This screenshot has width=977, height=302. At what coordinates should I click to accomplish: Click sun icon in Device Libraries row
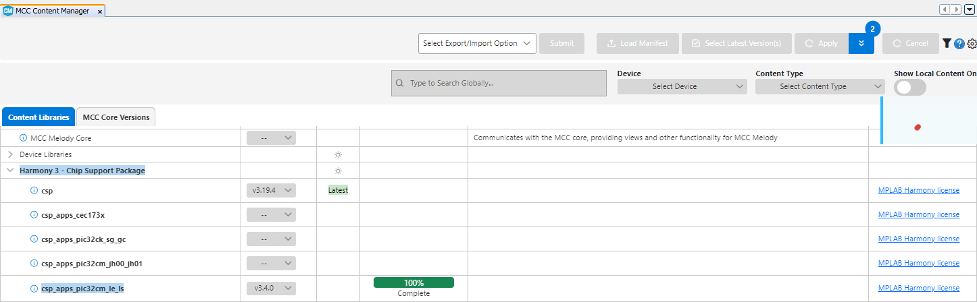[338, 154]
